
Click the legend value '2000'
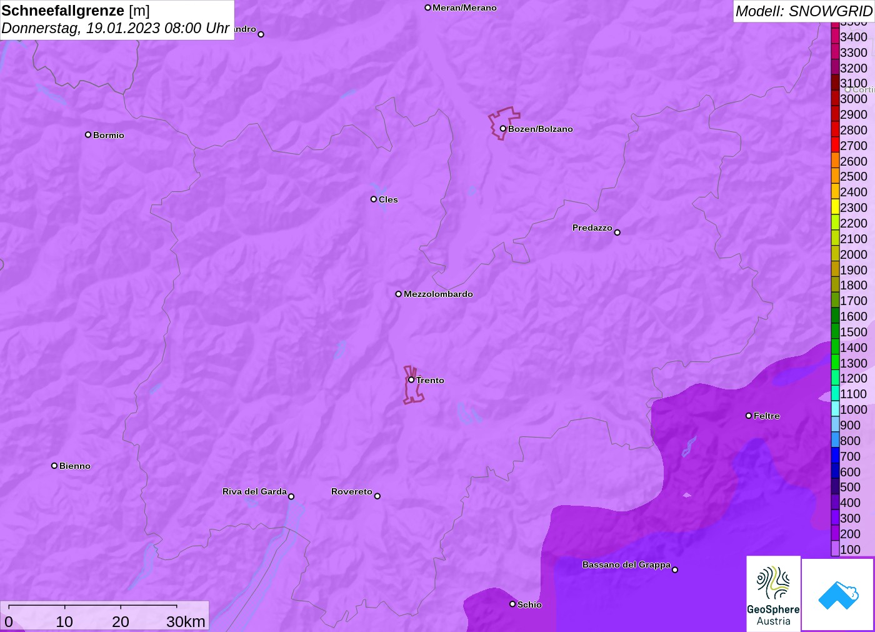(x=854, y=254)
